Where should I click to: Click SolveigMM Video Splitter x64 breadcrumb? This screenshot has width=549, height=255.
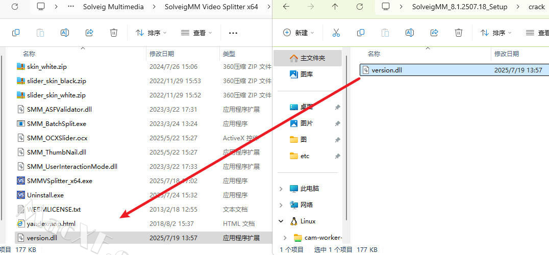coord(211,7)
